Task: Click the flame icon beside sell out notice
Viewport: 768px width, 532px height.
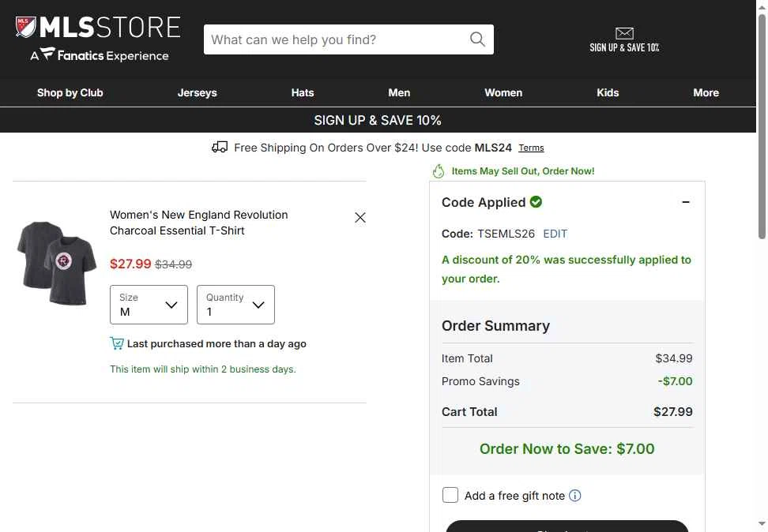Action: pyautogui.click(x=439, y=170)
